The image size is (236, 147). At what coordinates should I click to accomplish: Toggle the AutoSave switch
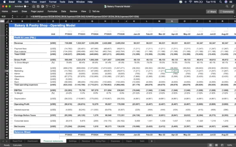(26, 6)
